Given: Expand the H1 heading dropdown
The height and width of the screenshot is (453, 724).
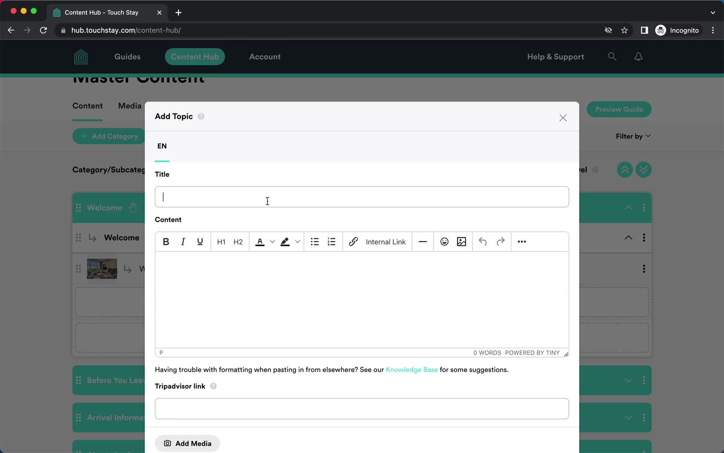Looking at the screenshot, I should tap(221, 241).
